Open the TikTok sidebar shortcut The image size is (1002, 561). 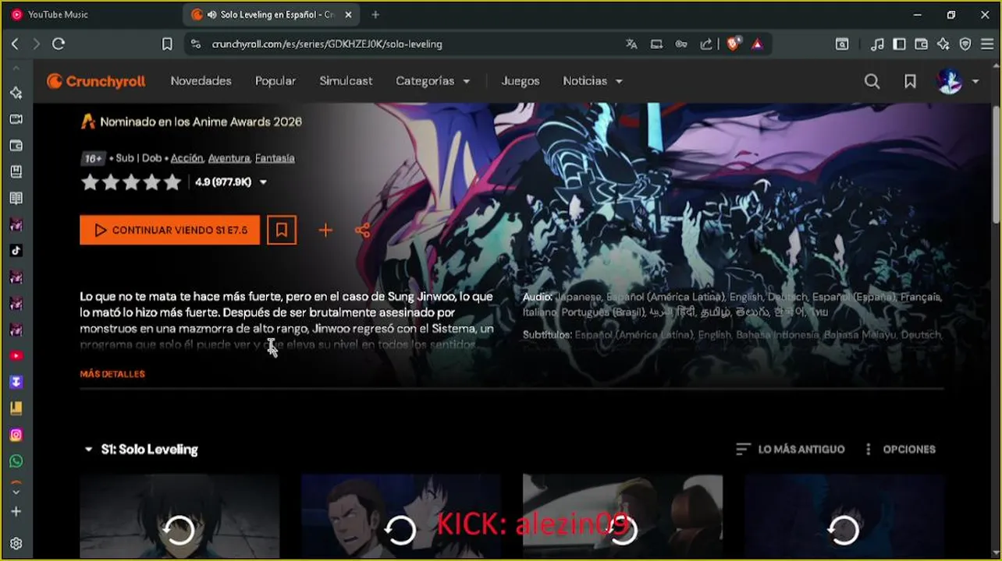tap(16, 251)
